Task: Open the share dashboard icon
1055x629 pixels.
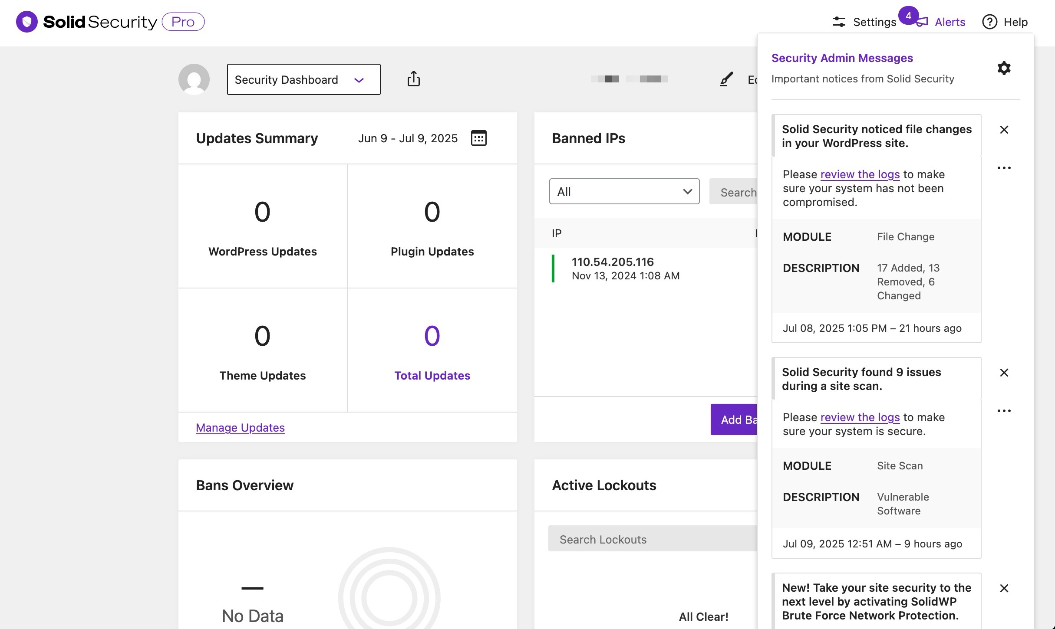Action: (x=413, y=79)
